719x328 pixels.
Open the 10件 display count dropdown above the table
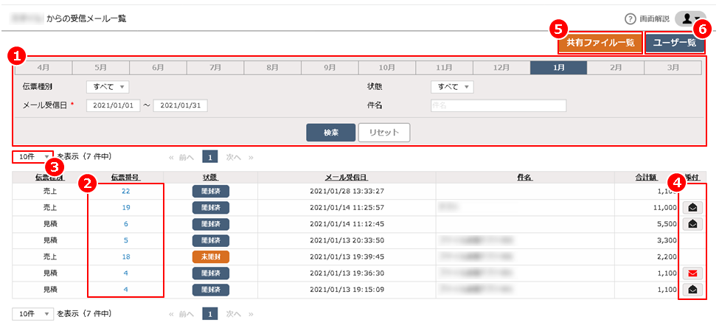33,156
